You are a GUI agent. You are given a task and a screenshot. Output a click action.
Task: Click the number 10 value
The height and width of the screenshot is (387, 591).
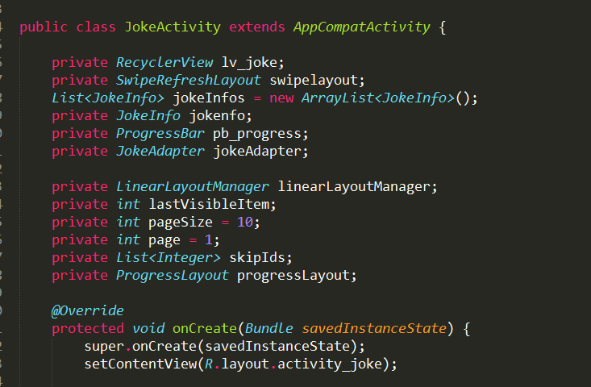click(245, 222)
